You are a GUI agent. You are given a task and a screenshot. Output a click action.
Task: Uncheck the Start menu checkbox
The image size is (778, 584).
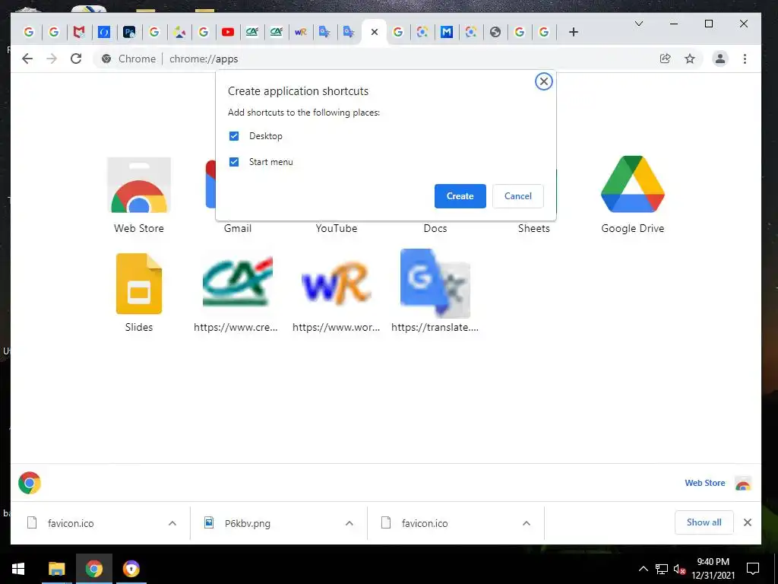click(x=234, y=162)
